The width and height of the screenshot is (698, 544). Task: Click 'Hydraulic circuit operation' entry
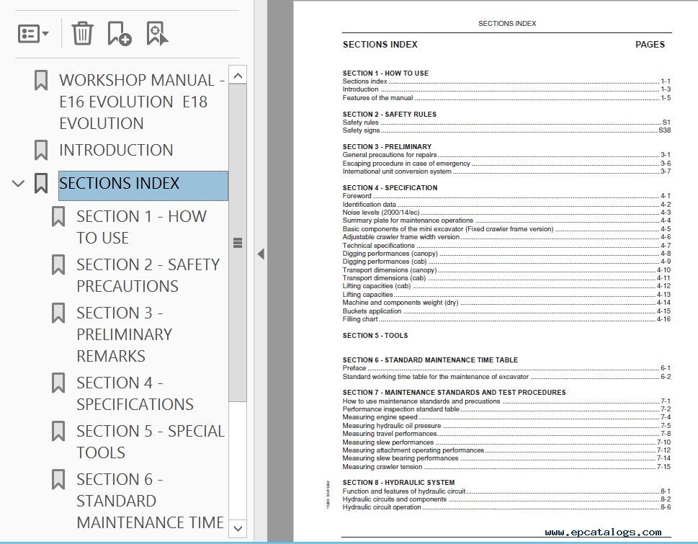(506, 507)
